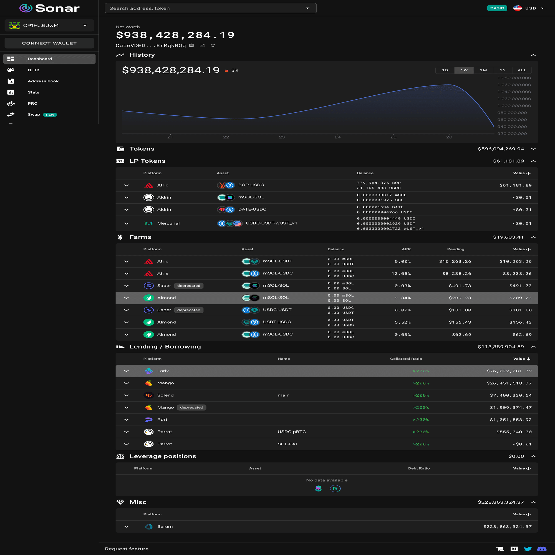Image resolution: width=555 pixels, height=555 pixels.
Task: Set chart range to ALL
Action: tap(522, 70)
